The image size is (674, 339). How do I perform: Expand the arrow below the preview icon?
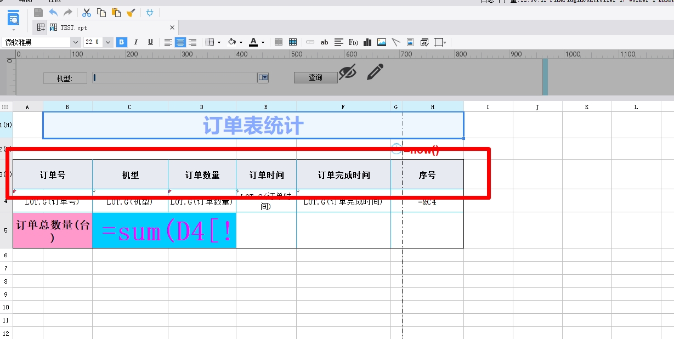[x=14, y=30]
